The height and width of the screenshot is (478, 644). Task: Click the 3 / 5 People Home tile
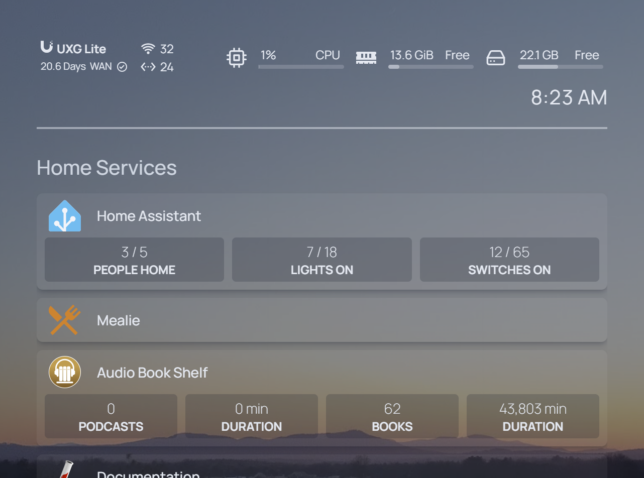point(134,260)
